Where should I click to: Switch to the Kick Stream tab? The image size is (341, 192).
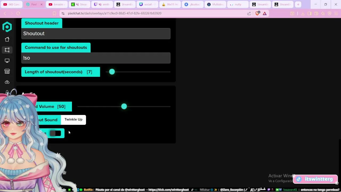79,4
